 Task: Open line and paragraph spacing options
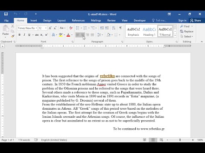click(100, 35)
